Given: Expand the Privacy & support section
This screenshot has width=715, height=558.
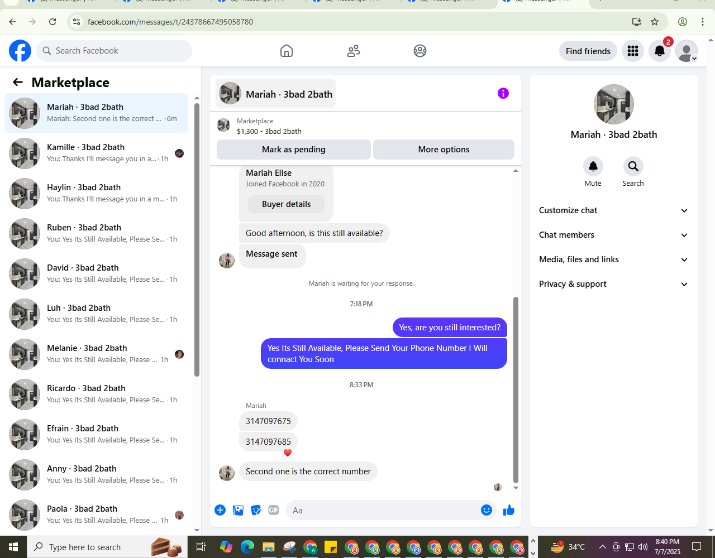Looking at the screenshot, I should tap(614, 284).
